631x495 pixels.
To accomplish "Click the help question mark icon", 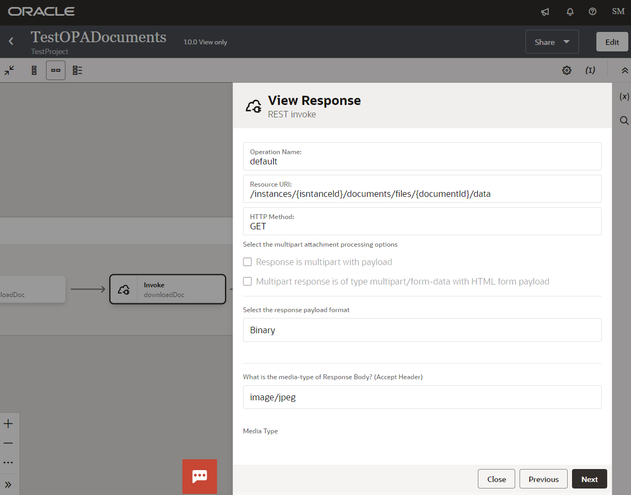I will point(592,11).
